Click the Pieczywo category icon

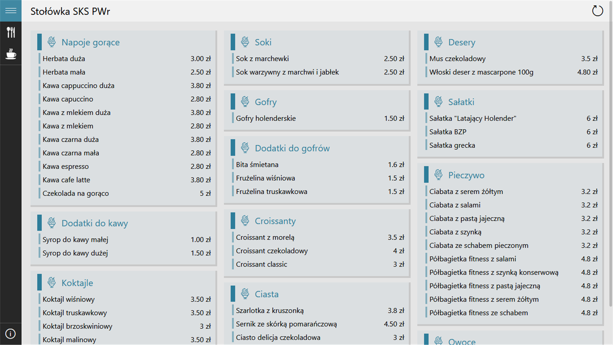[438, 175]
